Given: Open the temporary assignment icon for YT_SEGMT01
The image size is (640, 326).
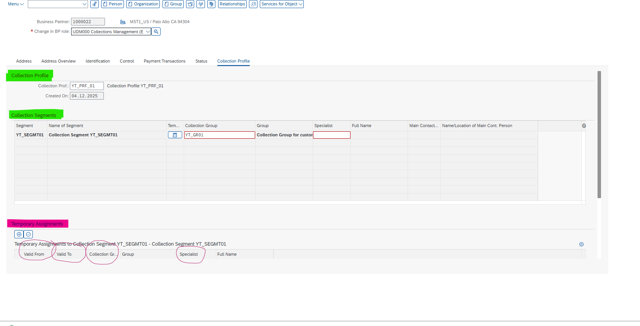Looking at the screenshot, I should tap(175, 135).
